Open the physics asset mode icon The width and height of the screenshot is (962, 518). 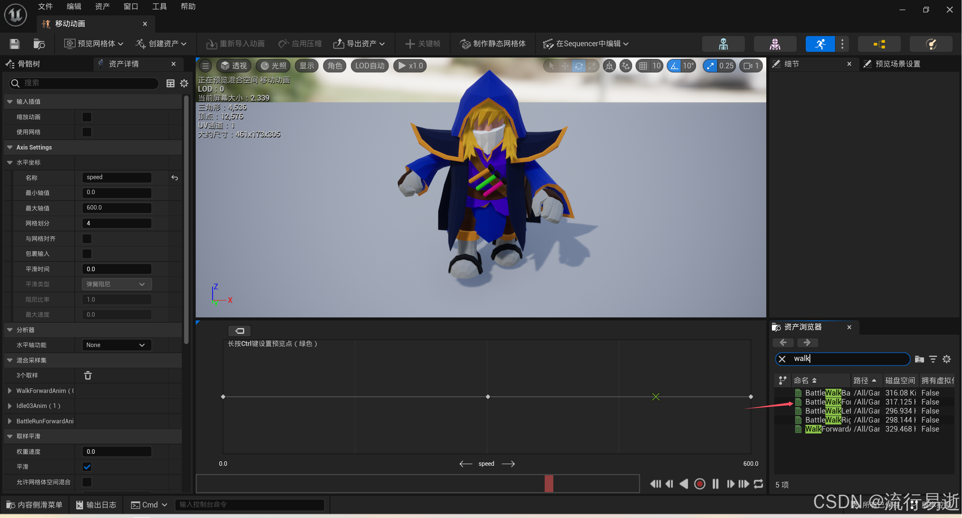pyautogui.click(x=931, y=44)
